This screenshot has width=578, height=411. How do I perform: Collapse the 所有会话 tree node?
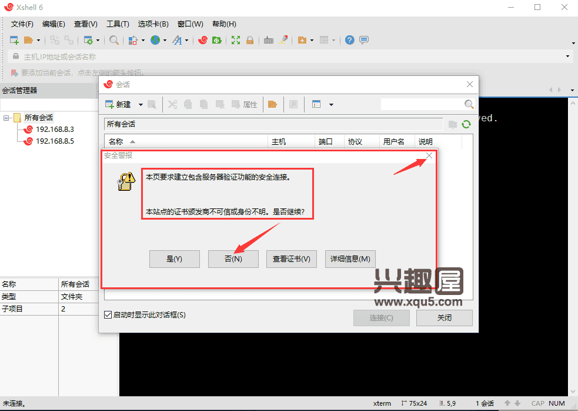click(6, 118)
